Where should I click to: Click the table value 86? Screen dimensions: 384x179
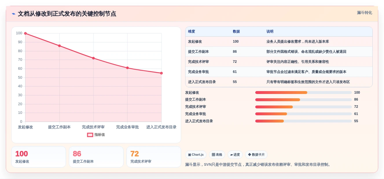[x=235, y=52]
